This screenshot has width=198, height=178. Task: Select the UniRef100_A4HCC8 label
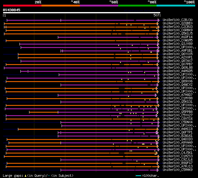(178, 129)
